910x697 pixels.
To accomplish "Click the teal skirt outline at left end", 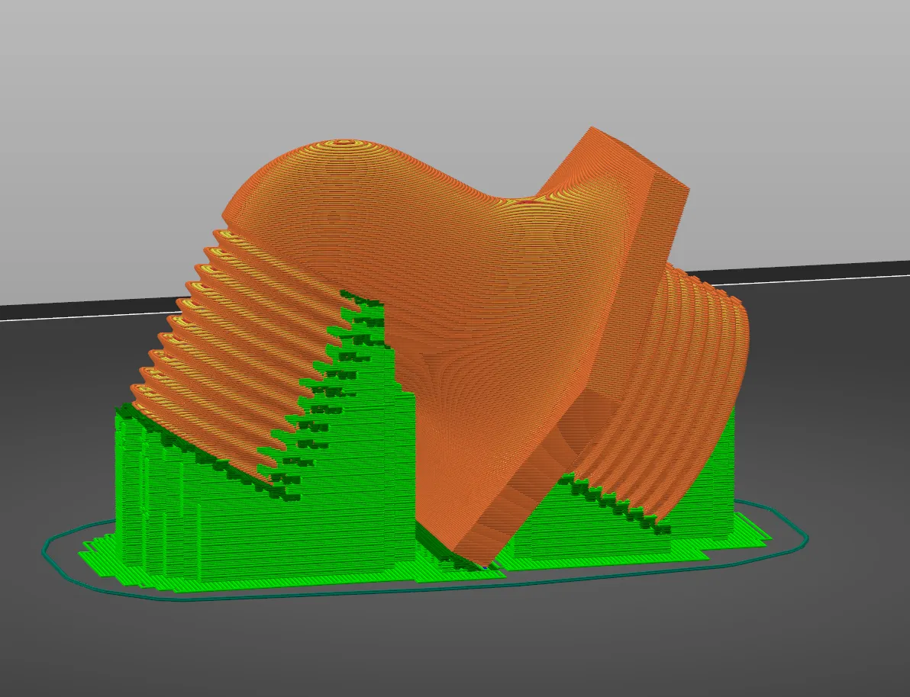I will click(47, 551).
